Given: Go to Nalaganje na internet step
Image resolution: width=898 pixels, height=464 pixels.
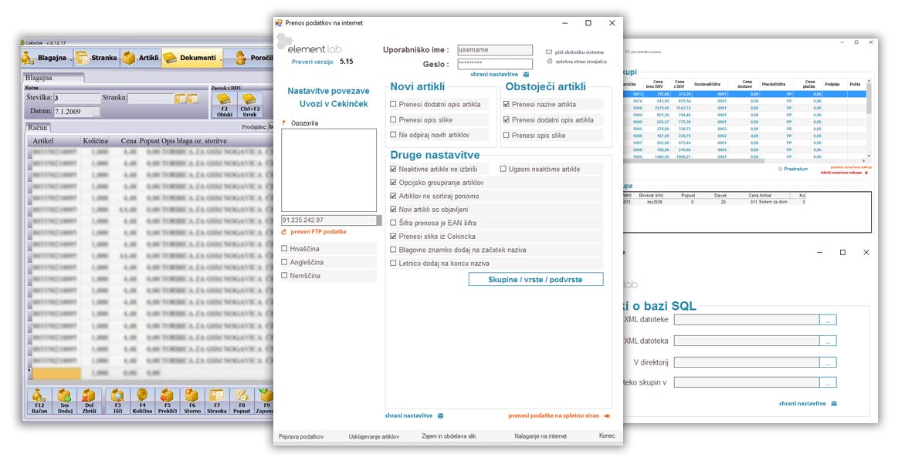Looking at the screenshot, I should point(540,436).
